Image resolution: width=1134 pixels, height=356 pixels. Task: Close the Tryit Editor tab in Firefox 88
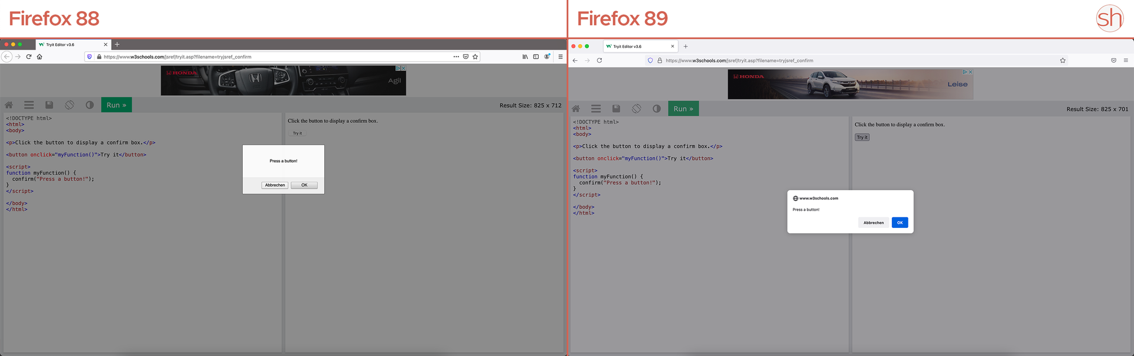point(106,44)
